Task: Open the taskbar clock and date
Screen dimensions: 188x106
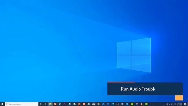Action: (179, 104)
